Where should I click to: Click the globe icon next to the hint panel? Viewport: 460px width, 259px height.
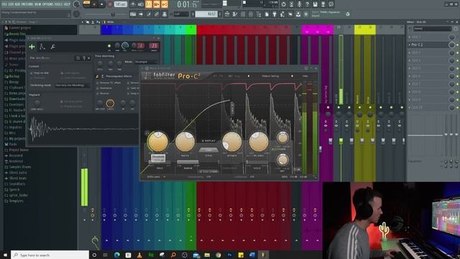point(348,14)
